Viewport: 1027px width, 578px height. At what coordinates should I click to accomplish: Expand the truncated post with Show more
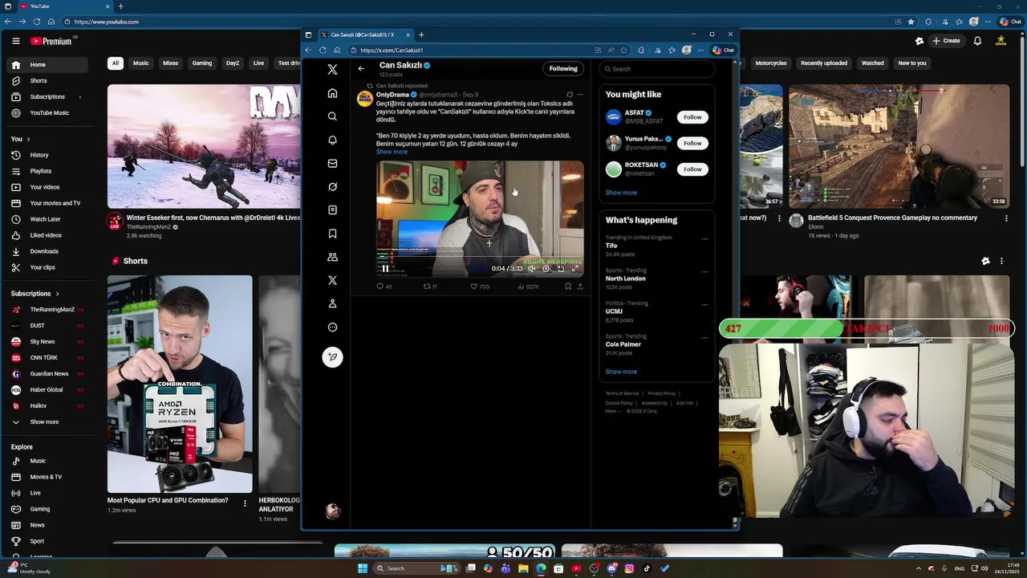click(x=392, y=152)
